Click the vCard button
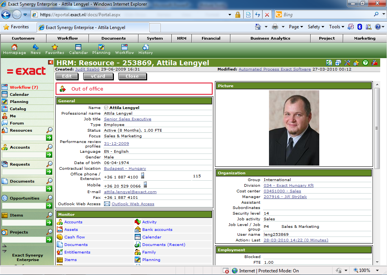This screenshot has width=387, height=275. (98, 76)
